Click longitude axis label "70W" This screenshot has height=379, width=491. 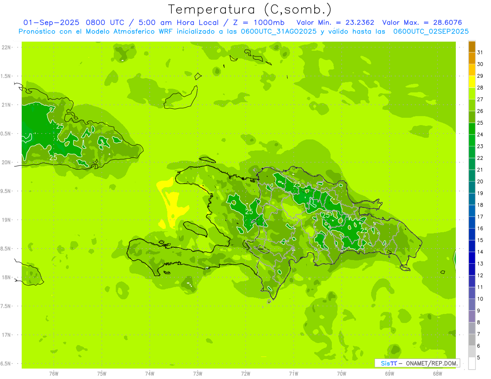[x=342, y=374]
